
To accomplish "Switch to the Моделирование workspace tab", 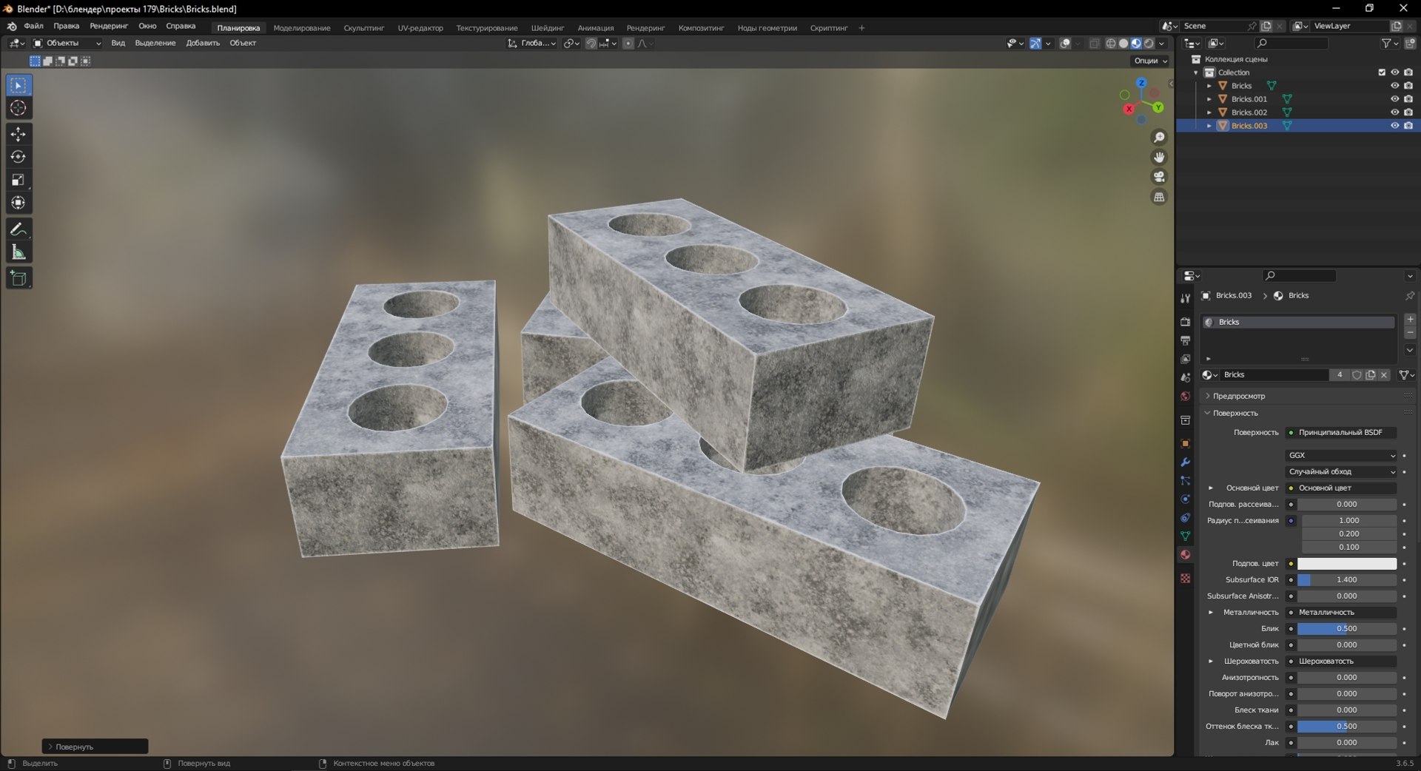I will (x=302, y=28).
